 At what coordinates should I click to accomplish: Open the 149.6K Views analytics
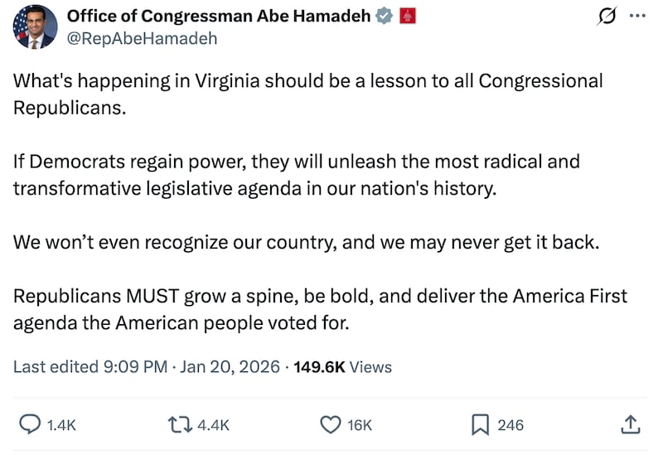342,367
